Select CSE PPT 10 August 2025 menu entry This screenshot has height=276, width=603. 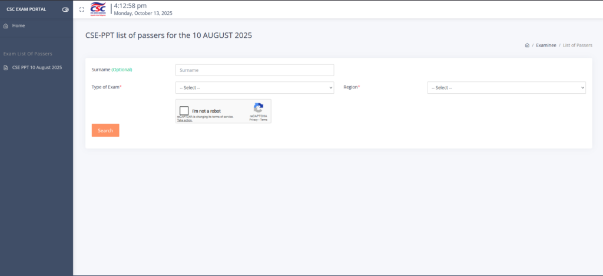(37, 68)
